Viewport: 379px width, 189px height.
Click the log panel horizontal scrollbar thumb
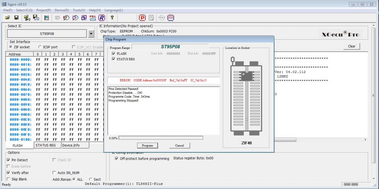(285, 140)
